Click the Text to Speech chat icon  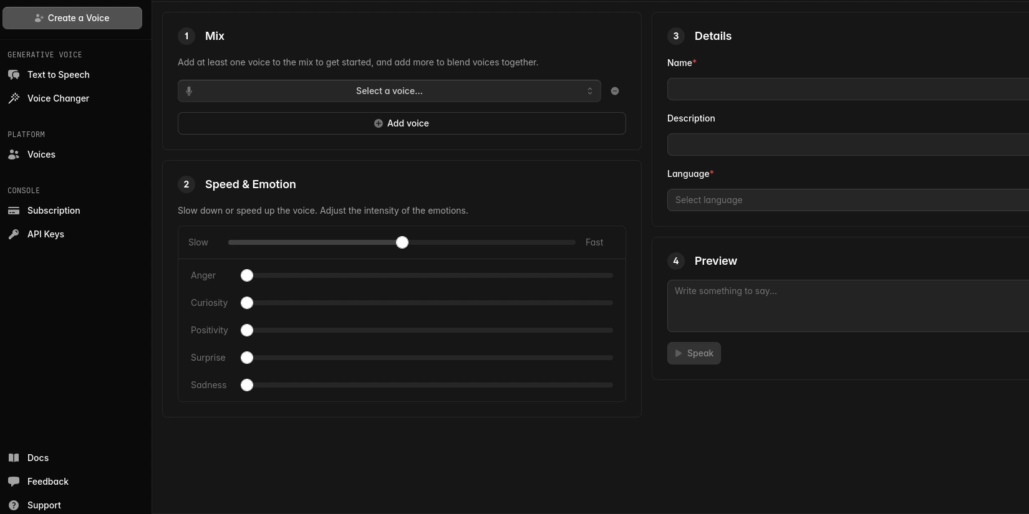14,75
